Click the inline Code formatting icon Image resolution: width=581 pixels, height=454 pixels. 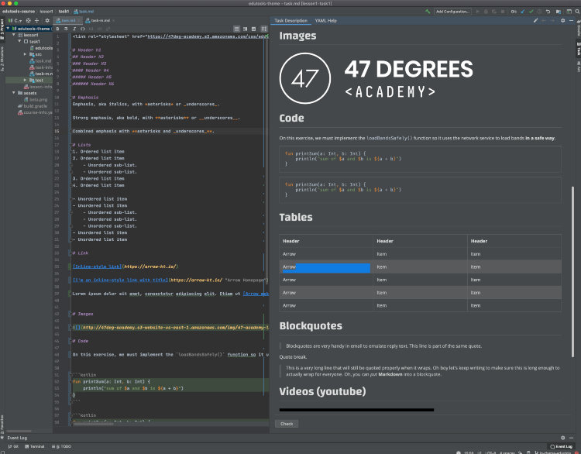(83, 29)
